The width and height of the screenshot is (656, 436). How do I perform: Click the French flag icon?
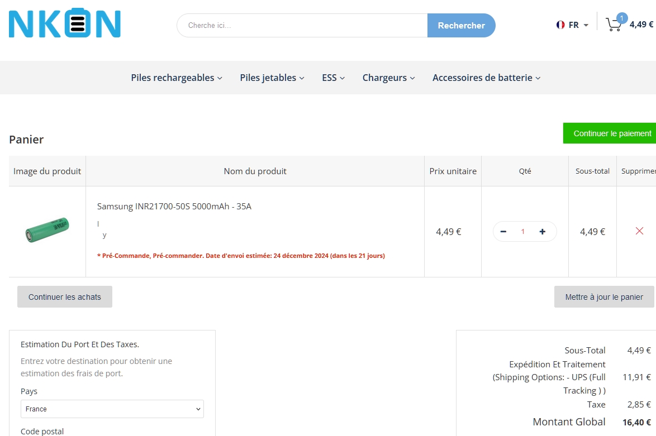tap(560, 25)
